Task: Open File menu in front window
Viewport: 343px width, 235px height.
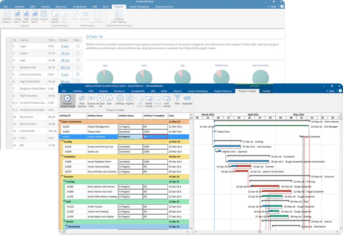Action: click(64, 91)
